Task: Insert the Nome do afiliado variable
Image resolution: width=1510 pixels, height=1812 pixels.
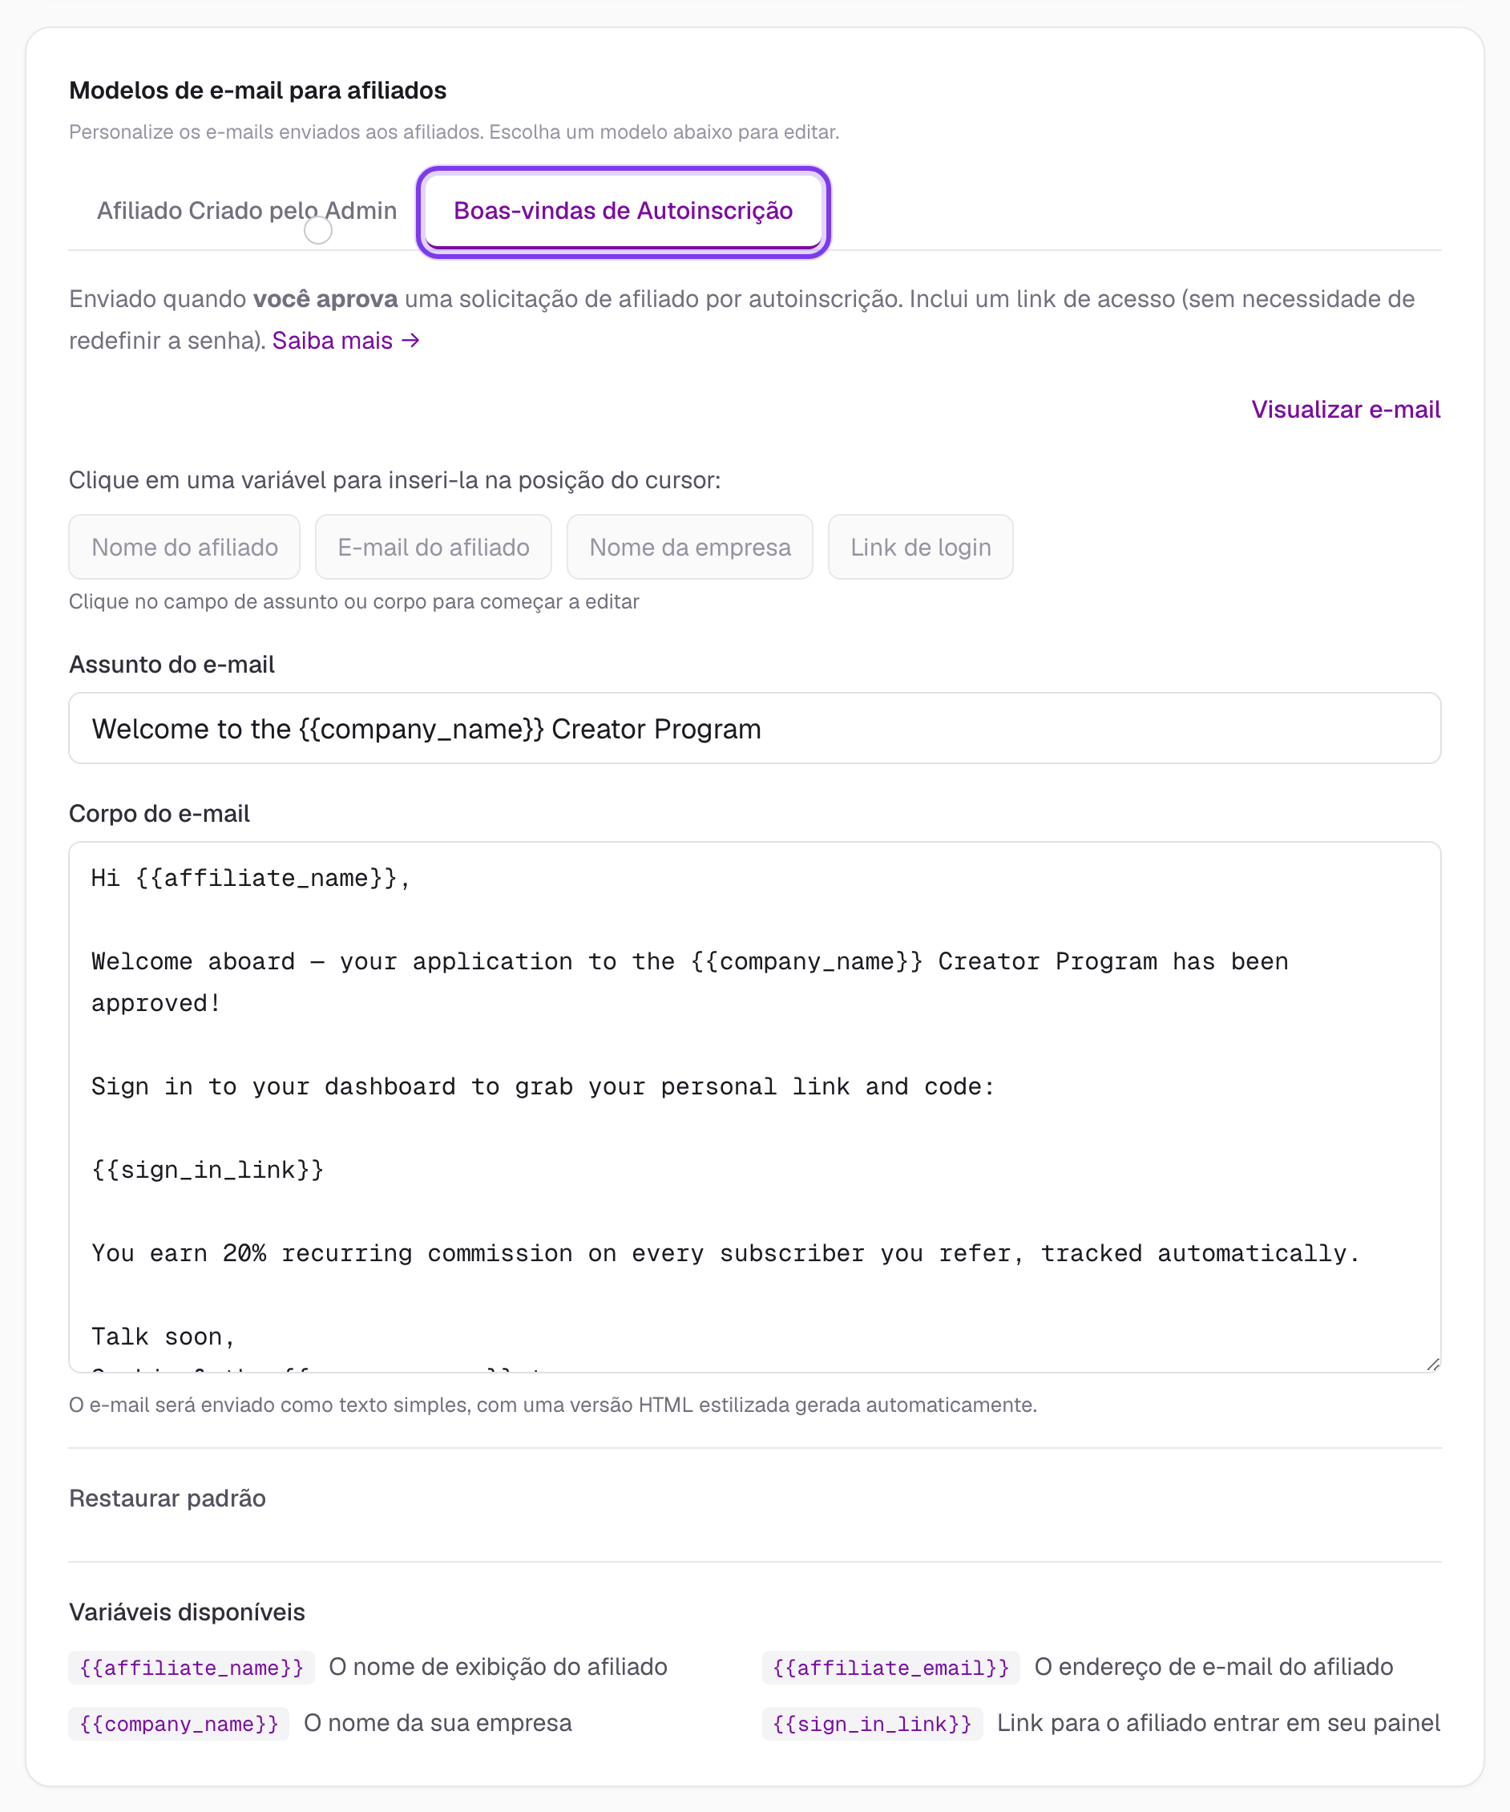Action: coord(184,547)
